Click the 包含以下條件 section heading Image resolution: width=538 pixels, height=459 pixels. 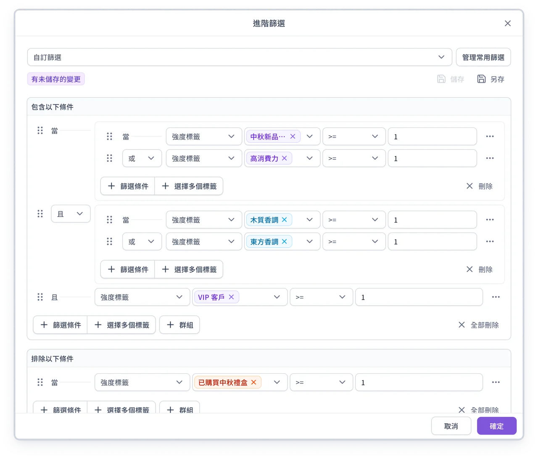(52, 107)
